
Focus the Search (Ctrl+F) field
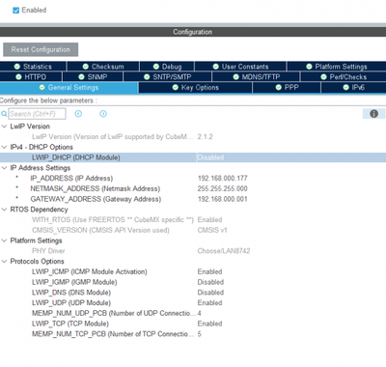pos(37,114)
